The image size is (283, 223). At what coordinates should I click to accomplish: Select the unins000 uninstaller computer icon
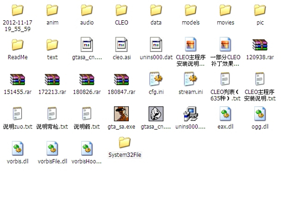(x=191, y=114)
